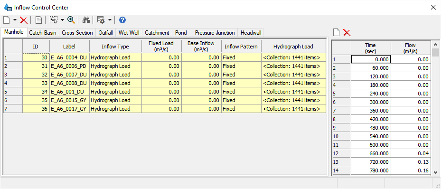Screen dimensions: 441x189
Task: Select the cell labeled E_A6_0008_DU
Action: coord(69,83)
